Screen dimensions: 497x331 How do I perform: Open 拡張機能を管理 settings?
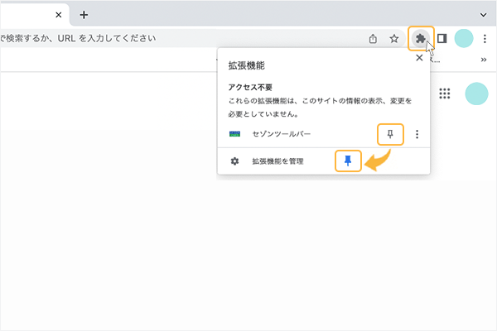(277, 161)
